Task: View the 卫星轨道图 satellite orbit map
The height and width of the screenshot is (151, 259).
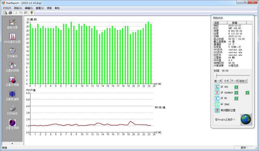Action: [x=12, y=94]
